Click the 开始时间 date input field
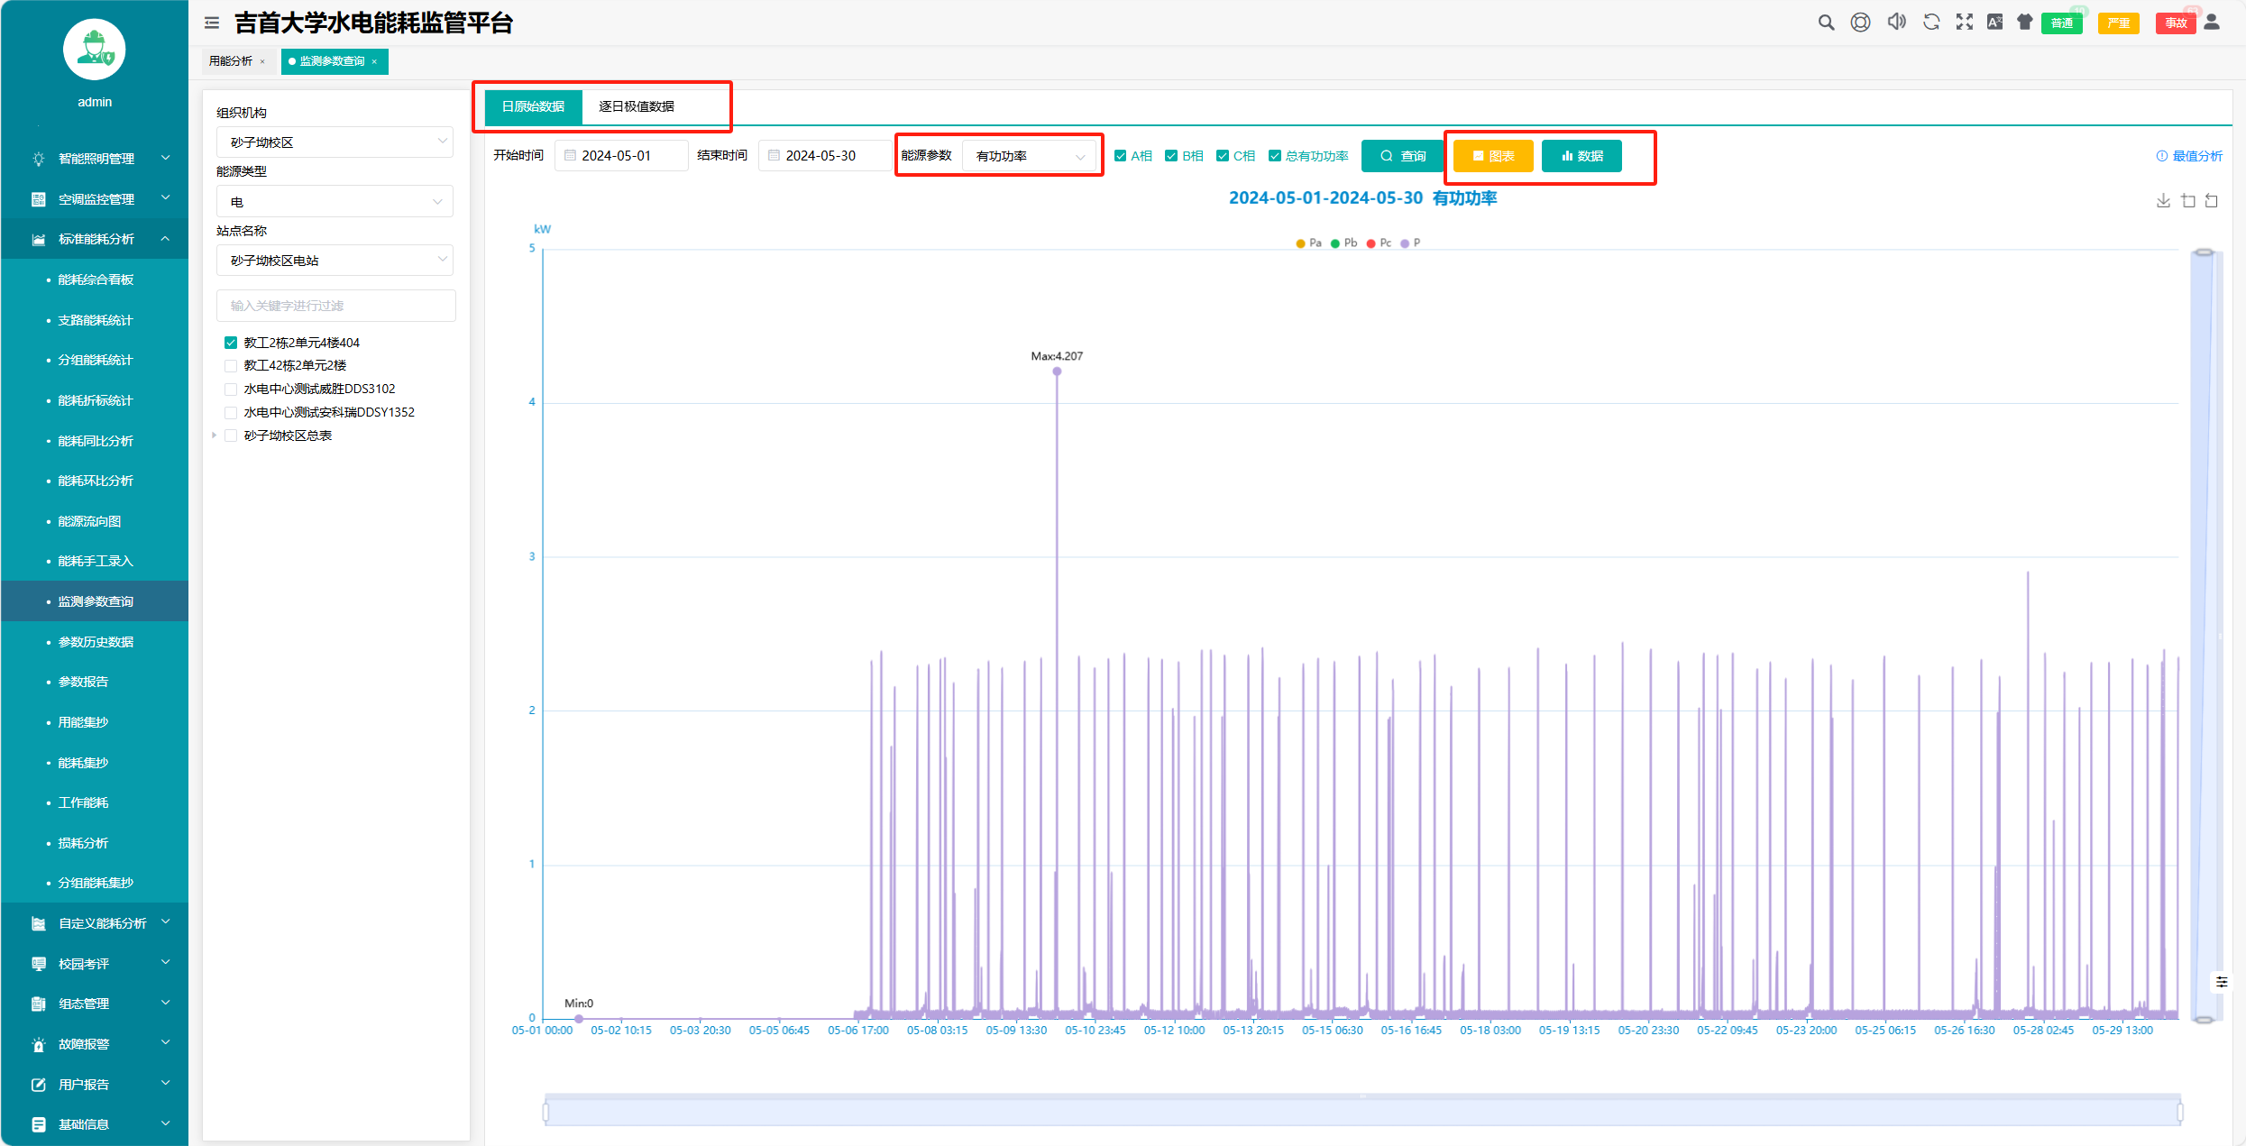This screenshot has height=1146, width=2246. (x=622, y=156)
